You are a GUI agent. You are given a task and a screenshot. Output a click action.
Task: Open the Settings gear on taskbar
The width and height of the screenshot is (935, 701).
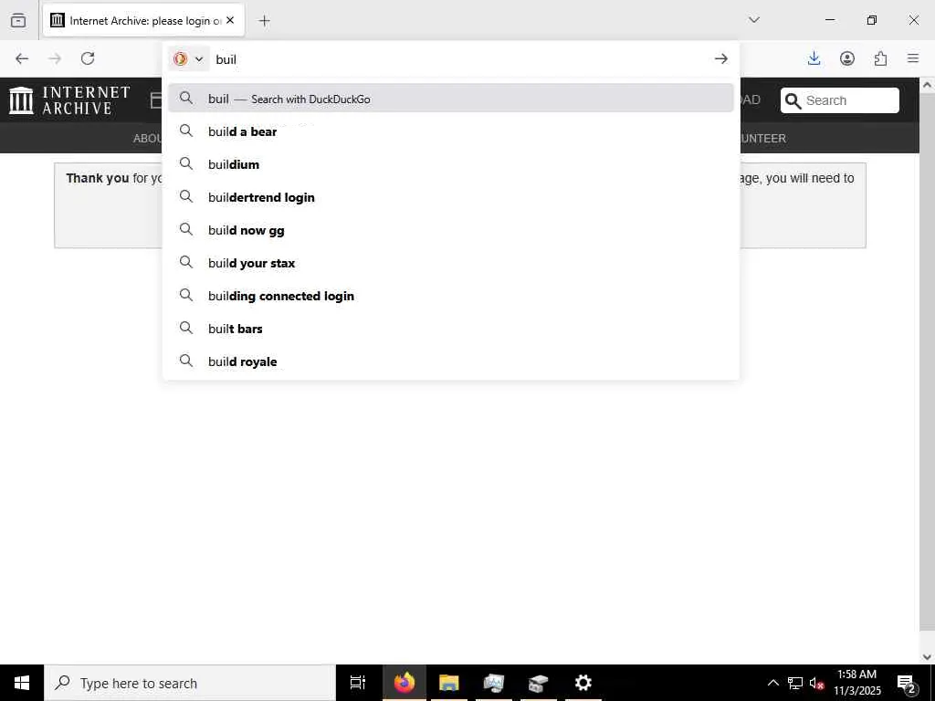pos(583,683)
